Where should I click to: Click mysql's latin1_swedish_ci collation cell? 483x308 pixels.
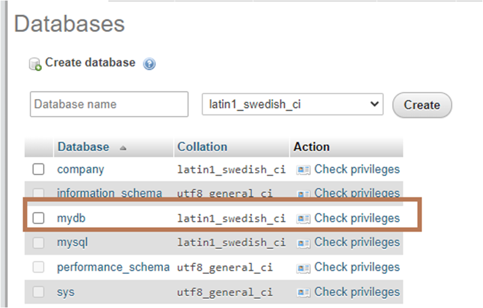pos(231,243)
